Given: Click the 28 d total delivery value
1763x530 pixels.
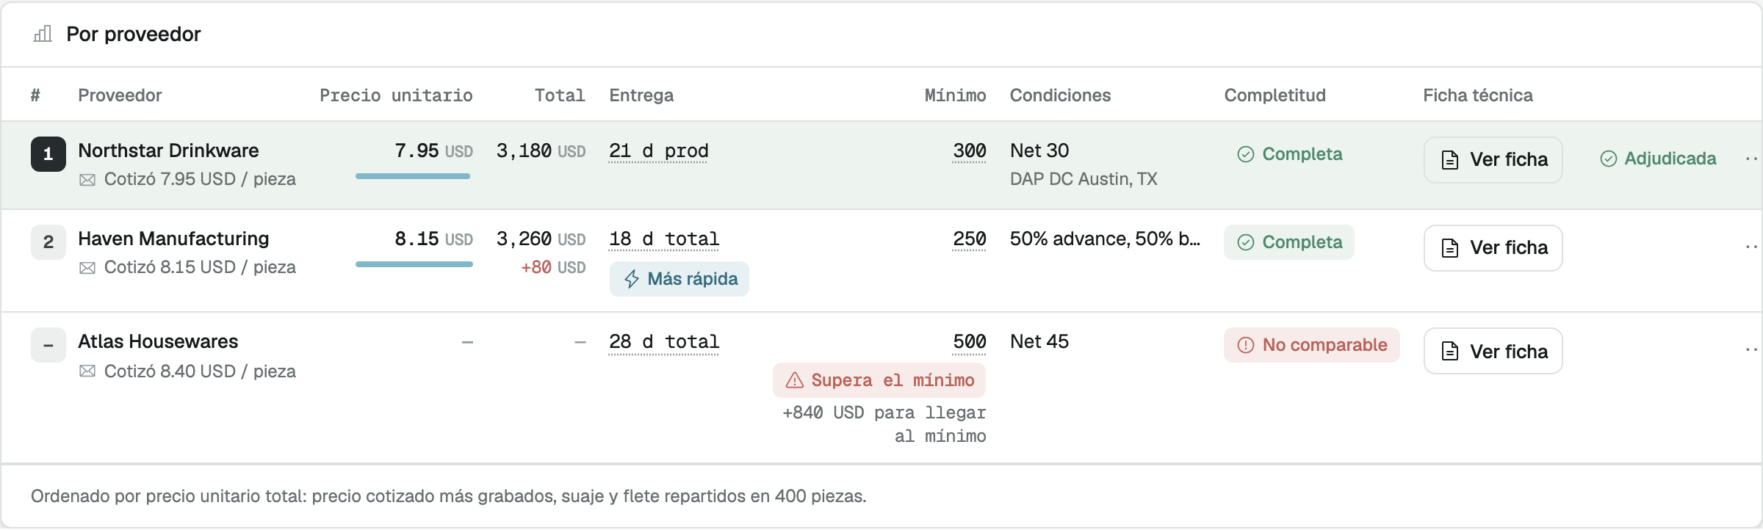Looking at the screenshot, I should (x=664, y=342).
